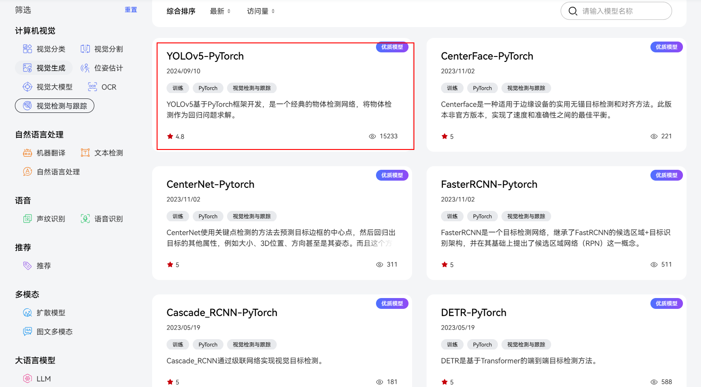Image resolution: width=701 pixels, height=387 pixels.
Task: Click the 视觉分割 category icon
Action: pos(85,49)
